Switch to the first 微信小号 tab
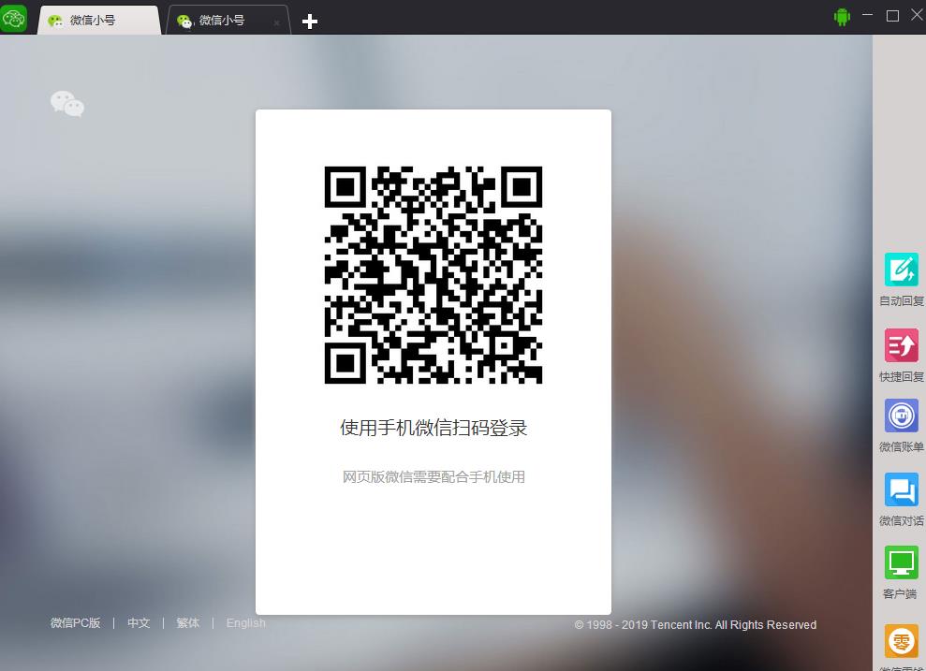This screenshot has height=671, width=926. 98,21
